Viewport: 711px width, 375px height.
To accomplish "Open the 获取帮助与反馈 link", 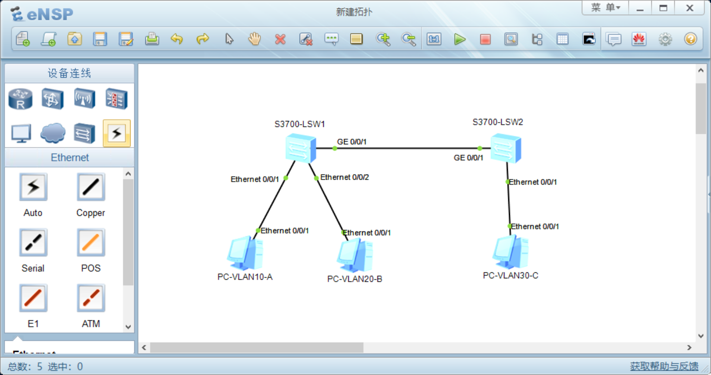I will coord(664,366).
